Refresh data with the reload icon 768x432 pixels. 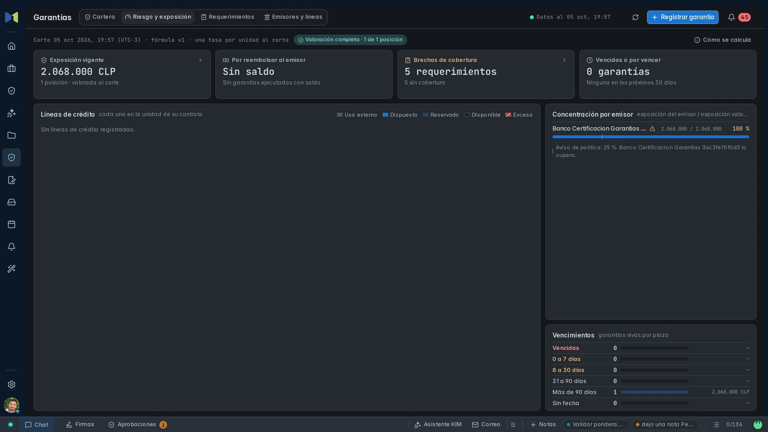636,17
